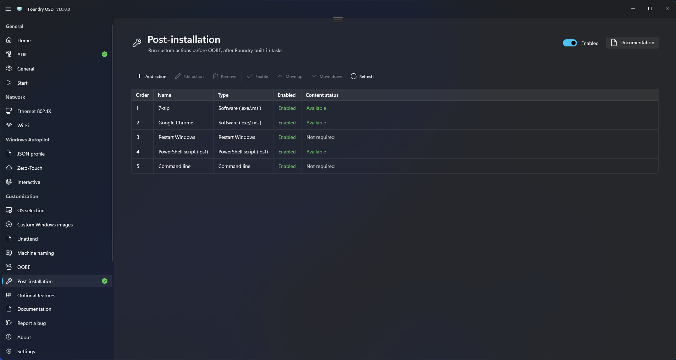Click the Documentation button at top right
The height and width of the screenshot is (360, 676).
click(632, 43)
